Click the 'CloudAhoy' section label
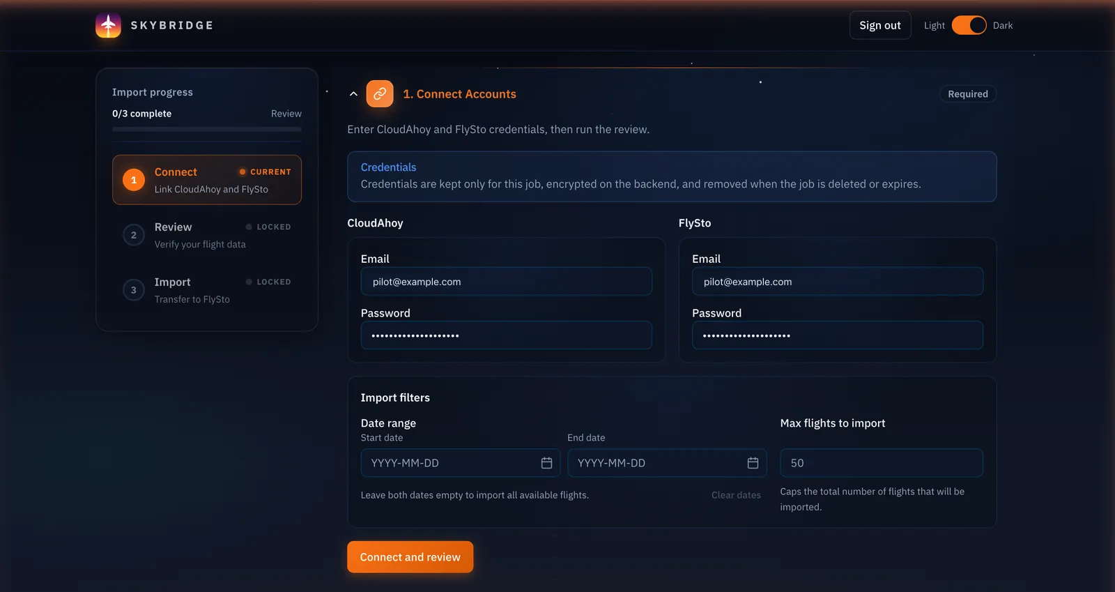This screenshot has width=1115, height=592. click(x=375, y=223)
